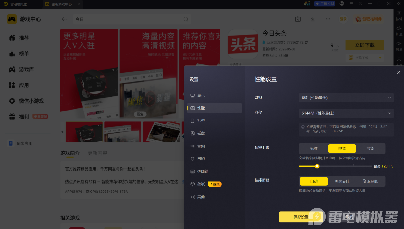
Task: Open the AI assistant icon in title bar
Action: pyautogui.click(x=307, y=4)
